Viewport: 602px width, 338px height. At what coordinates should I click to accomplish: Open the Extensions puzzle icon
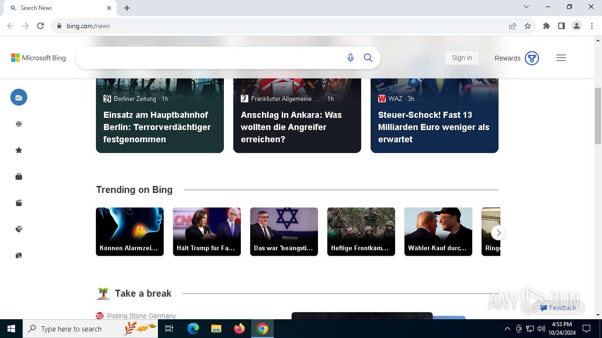[547, 26]
